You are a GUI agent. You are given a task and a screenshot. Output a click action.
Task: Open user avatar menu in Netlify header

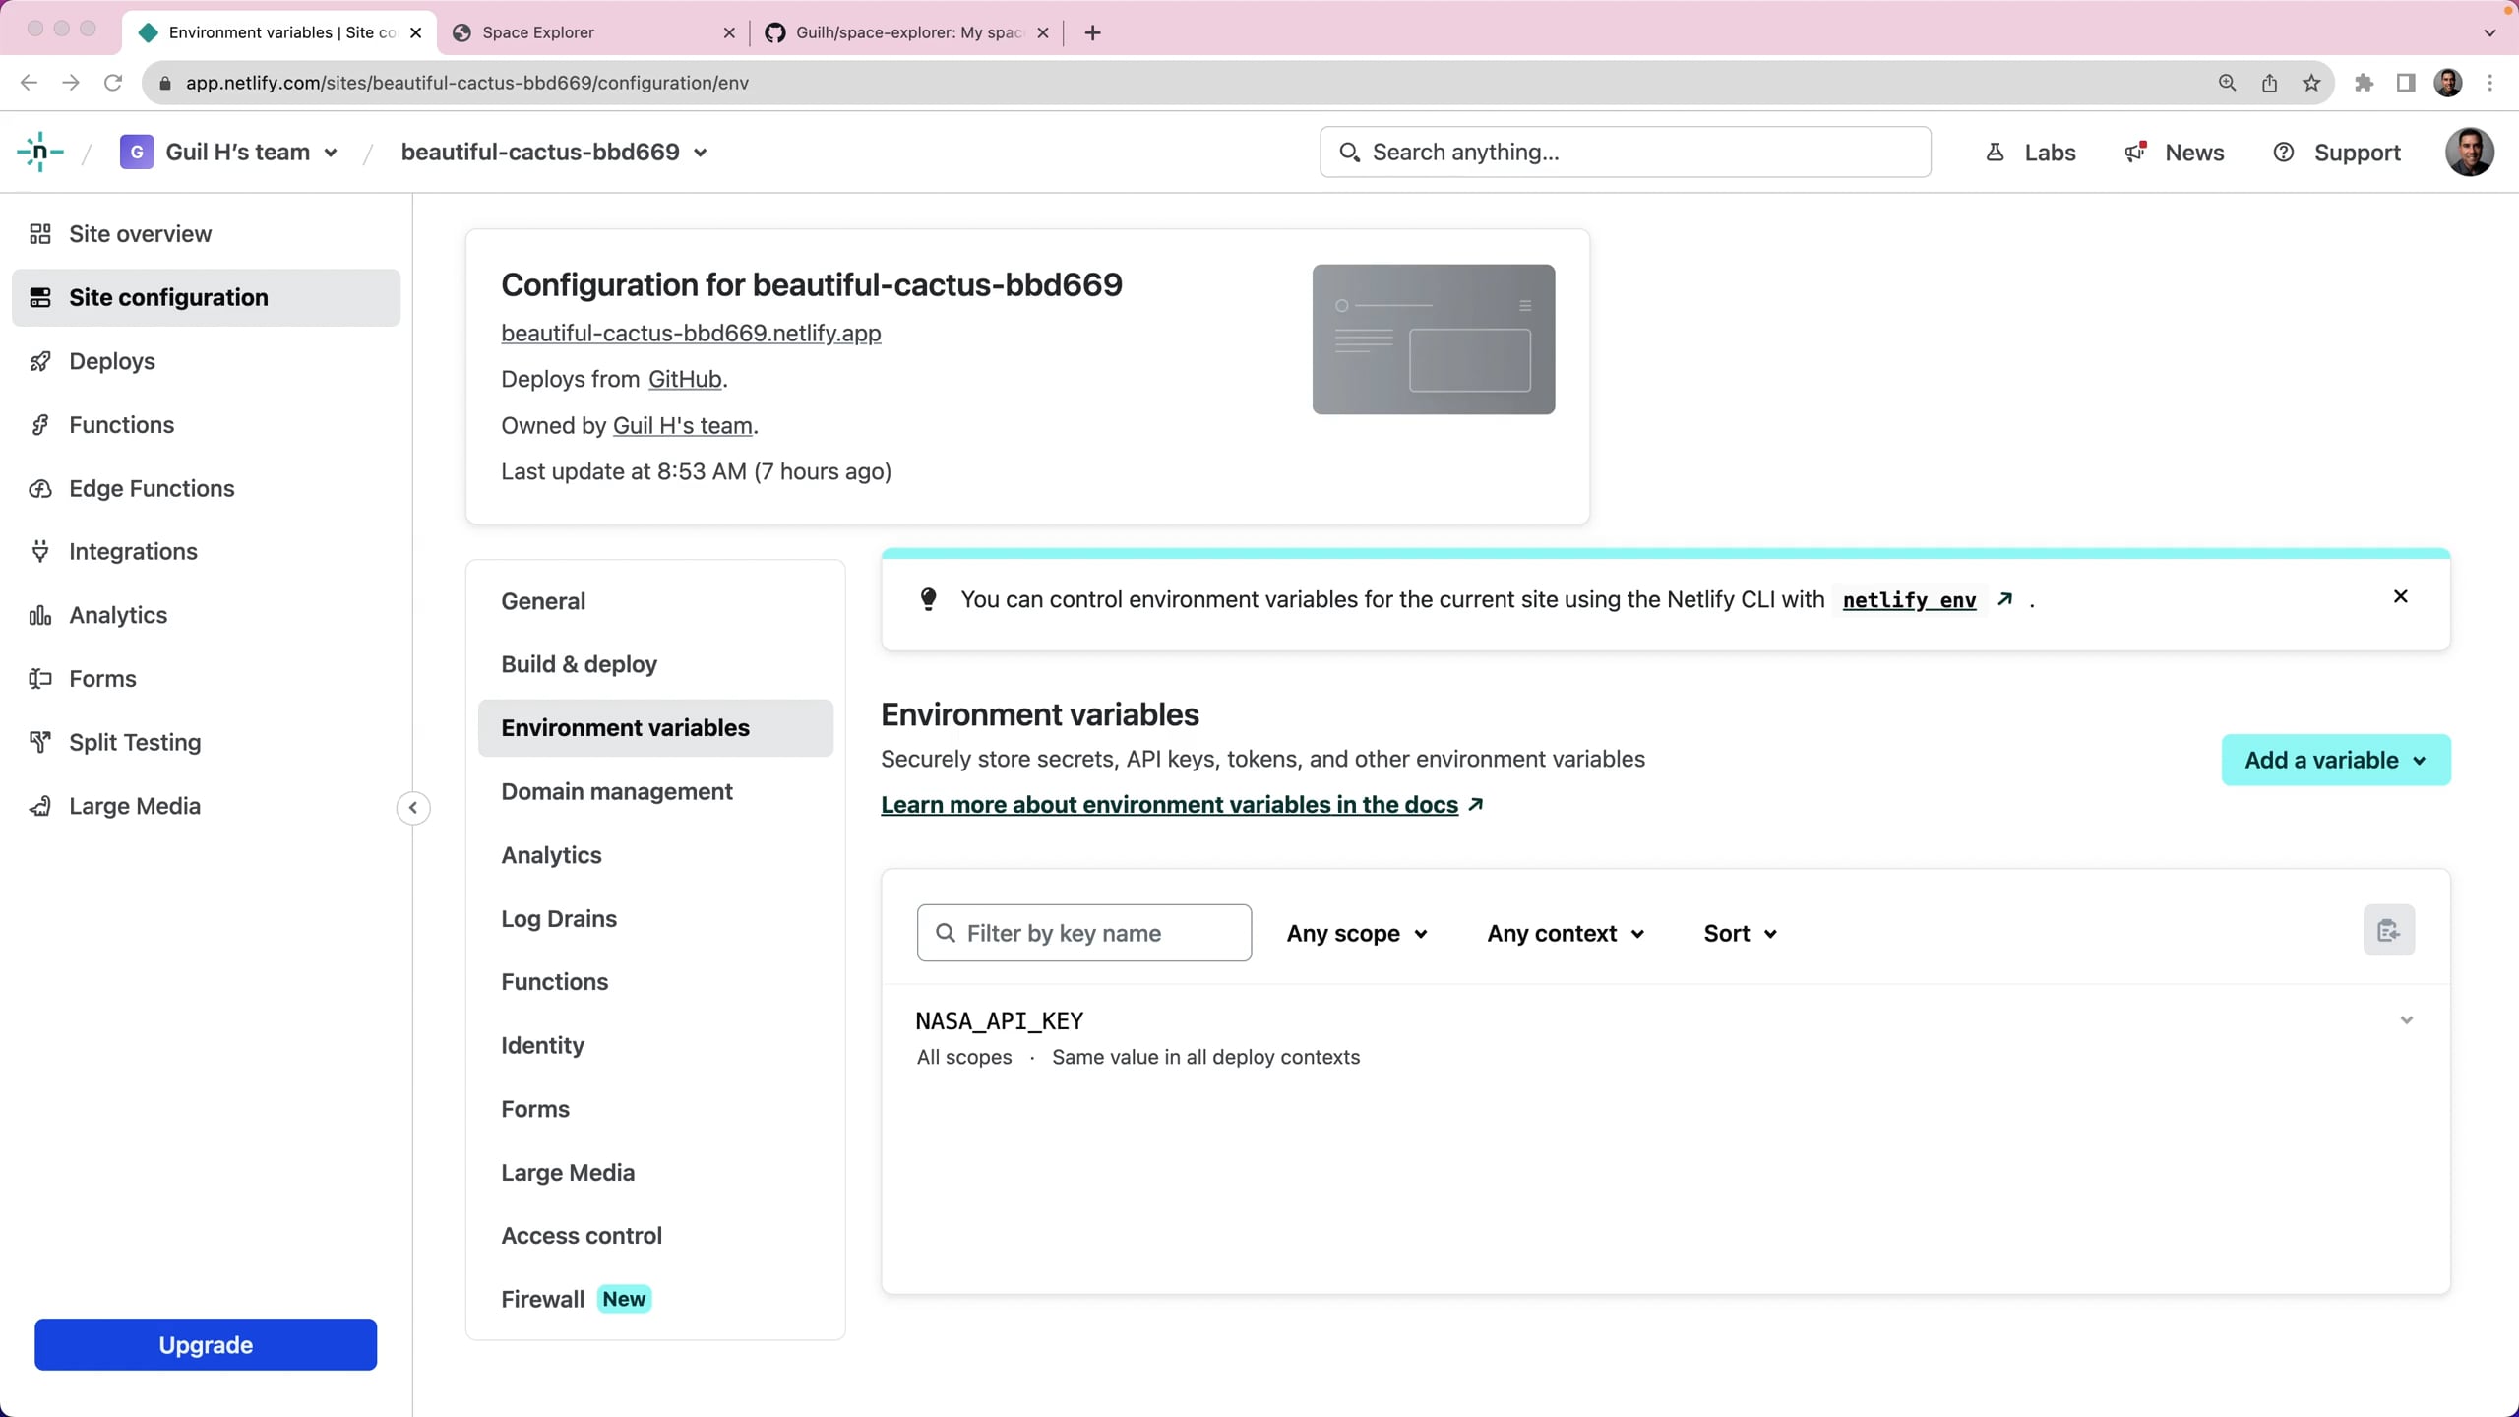point(2469,152)
